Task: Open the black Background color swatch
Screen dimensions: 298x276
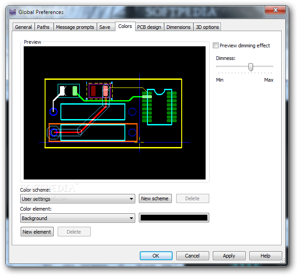Action: pyautogui.click(x=174, y=218)
